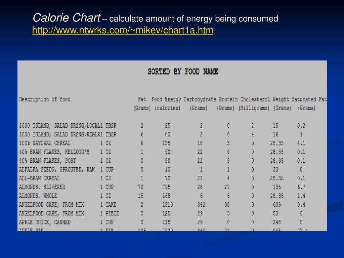Select the 'ALL-BRAN CEREAL' row name
Image resolution: width=344 pixels, height=258 pixels.
(x=39, y=178)
